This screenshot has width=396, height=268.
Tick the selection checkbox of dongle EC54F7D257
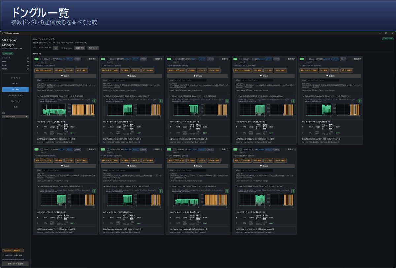coord(174,150)
